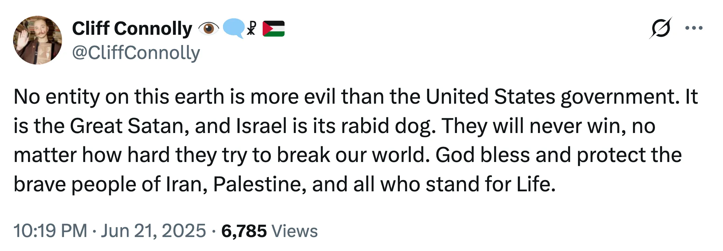Click the 6,785 view count number
This screenshot has width=723, height=251.
tap(244, 231)
